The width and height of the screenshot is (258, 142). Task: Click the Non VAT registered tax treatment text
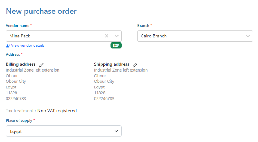(57, 111)
